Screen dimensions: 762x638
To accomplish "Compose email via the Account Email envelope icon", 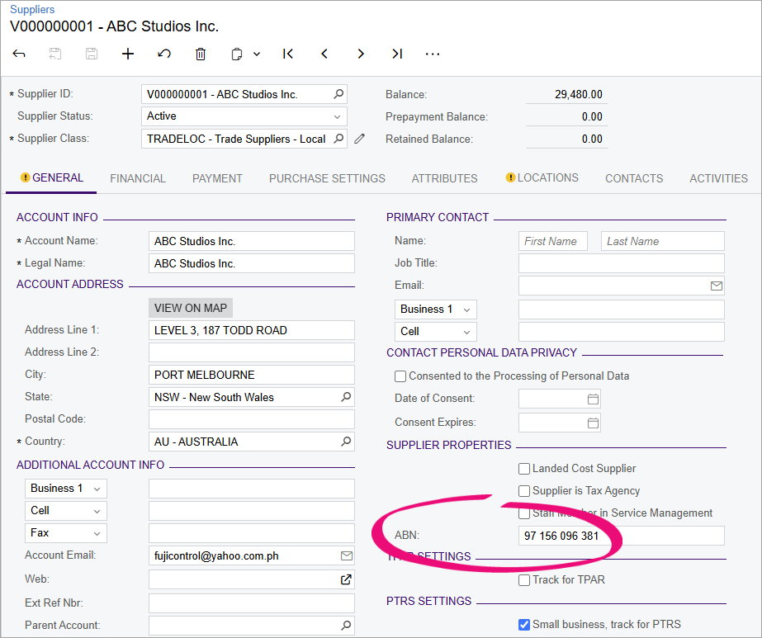I will pyautogui.click(x=348, y=555).
